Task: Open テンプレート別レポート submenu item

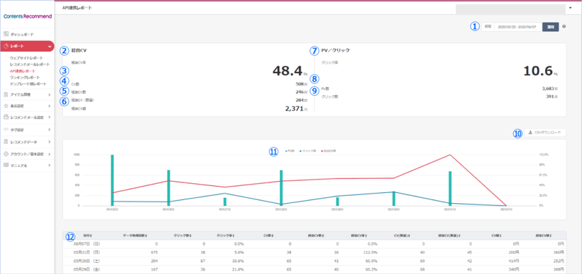Action: tap(28, 83)
